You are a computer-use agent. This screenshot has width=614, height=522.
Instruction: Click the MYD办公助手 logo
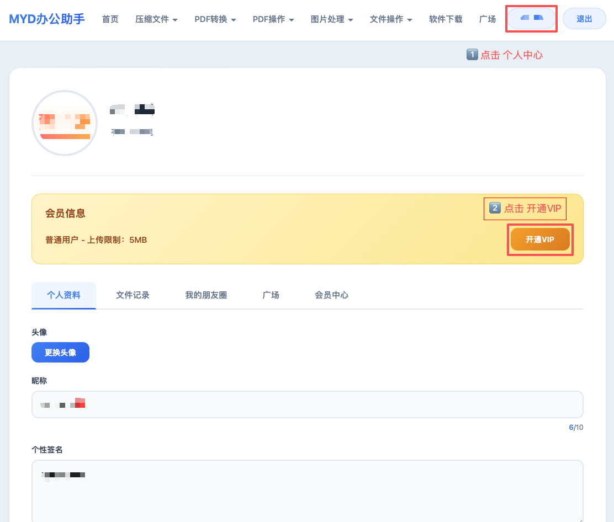point(47,19)
